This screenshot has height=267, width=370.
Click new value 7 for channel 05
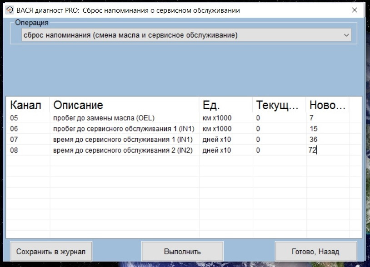311,118
